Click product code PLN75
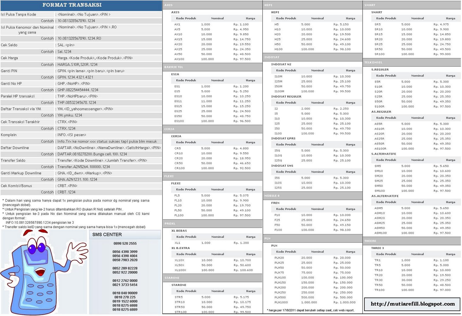 point(279,273)
